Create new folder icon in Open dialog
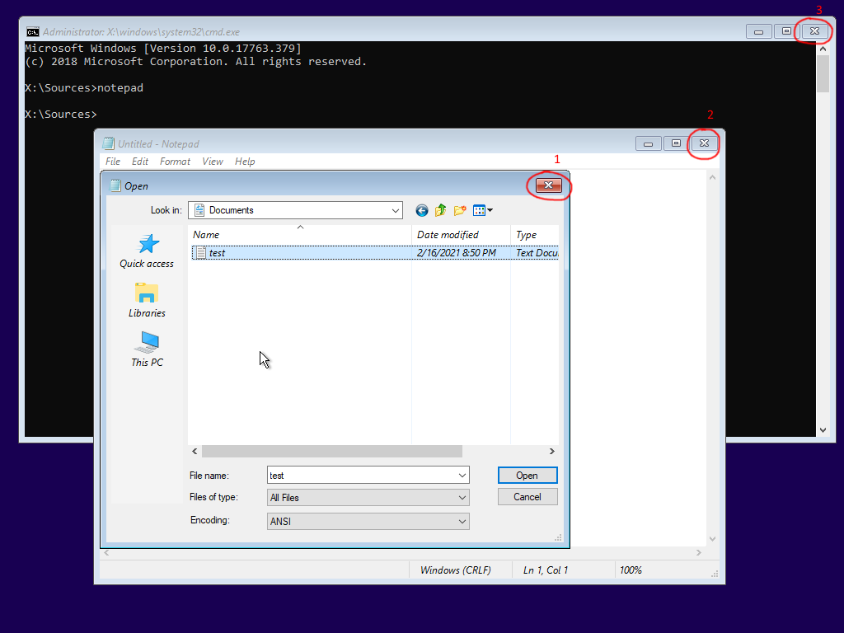Image resolution: width=844 pixels, height=633 pixels. tap(460, 210)
